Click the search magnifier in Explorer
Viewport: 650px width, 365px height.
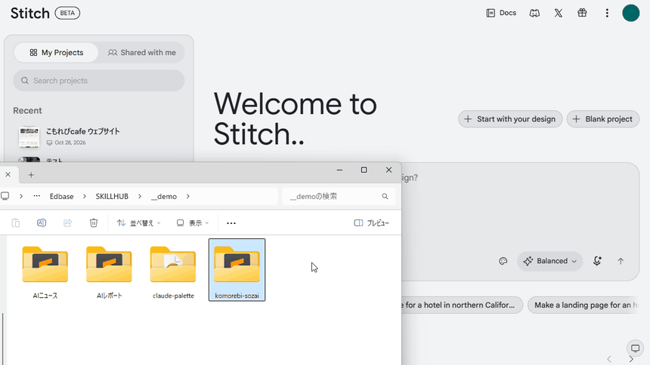385,196
